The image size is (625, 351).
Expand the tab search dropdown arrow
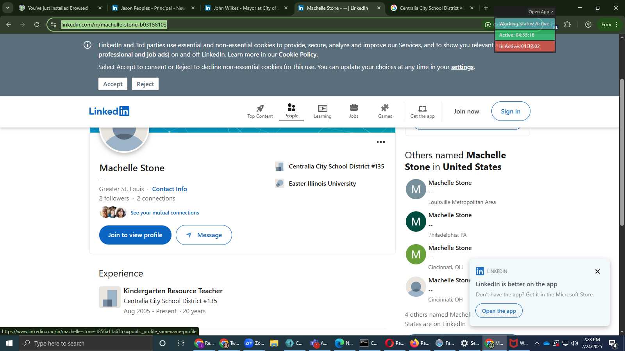(7, 8)
